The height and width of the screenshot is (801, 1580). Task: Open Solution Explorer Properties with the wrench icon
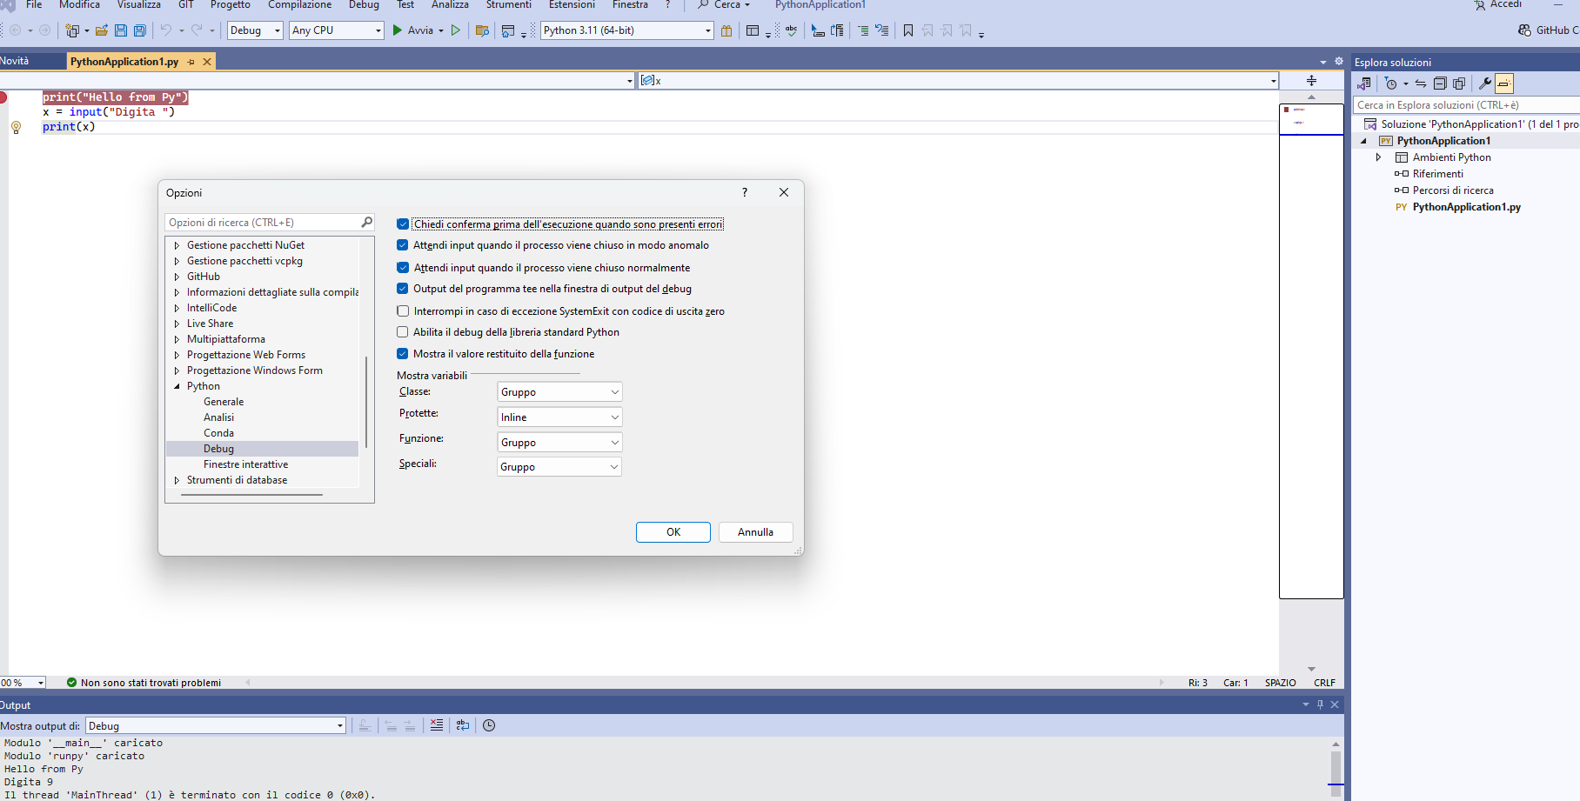[x=1484, y=83]
